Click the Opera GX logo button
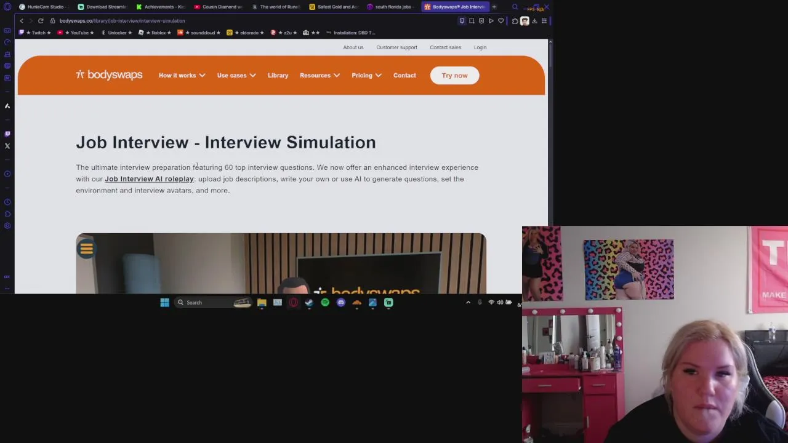This screenshot has width=788, height=443. point(7,7)
